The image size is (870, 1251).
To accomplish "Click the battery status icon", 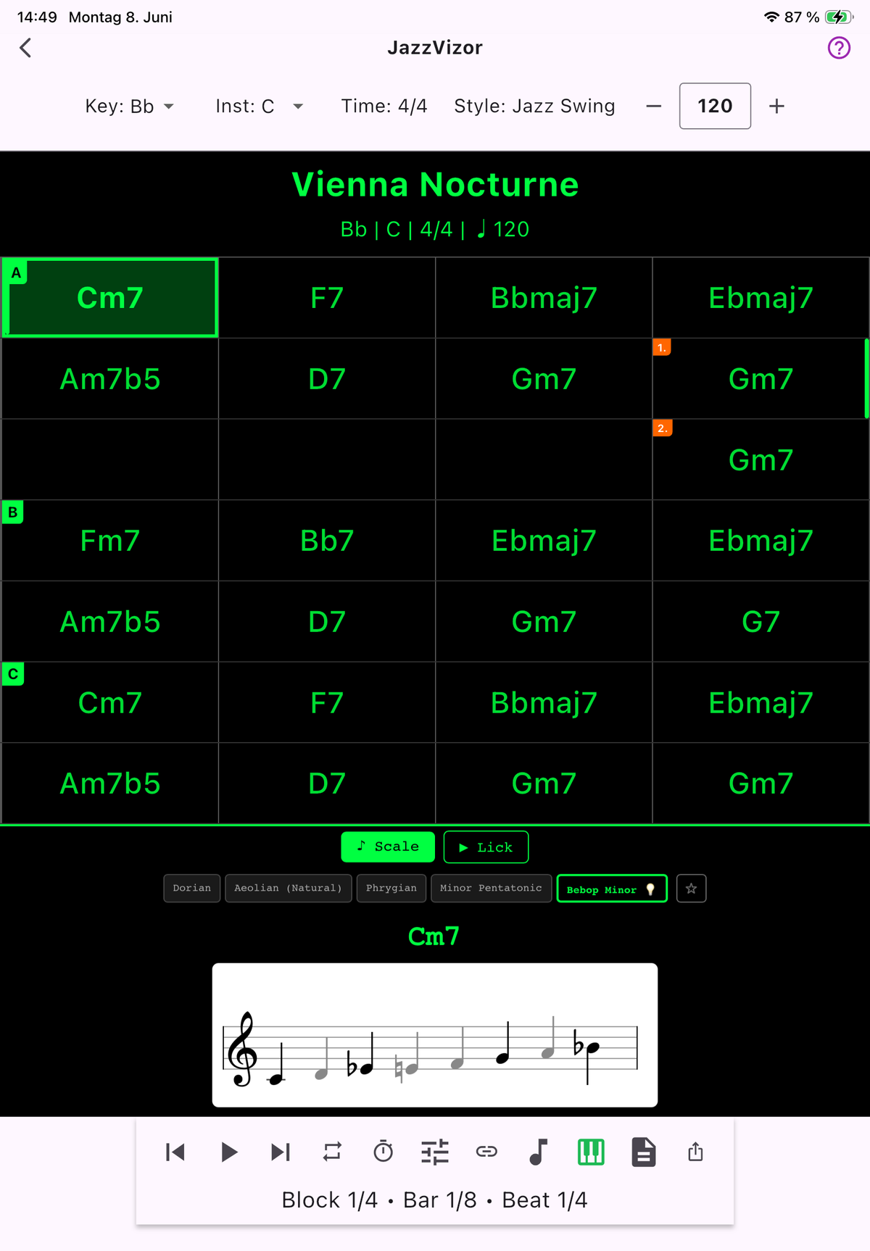I will (840, 17).
